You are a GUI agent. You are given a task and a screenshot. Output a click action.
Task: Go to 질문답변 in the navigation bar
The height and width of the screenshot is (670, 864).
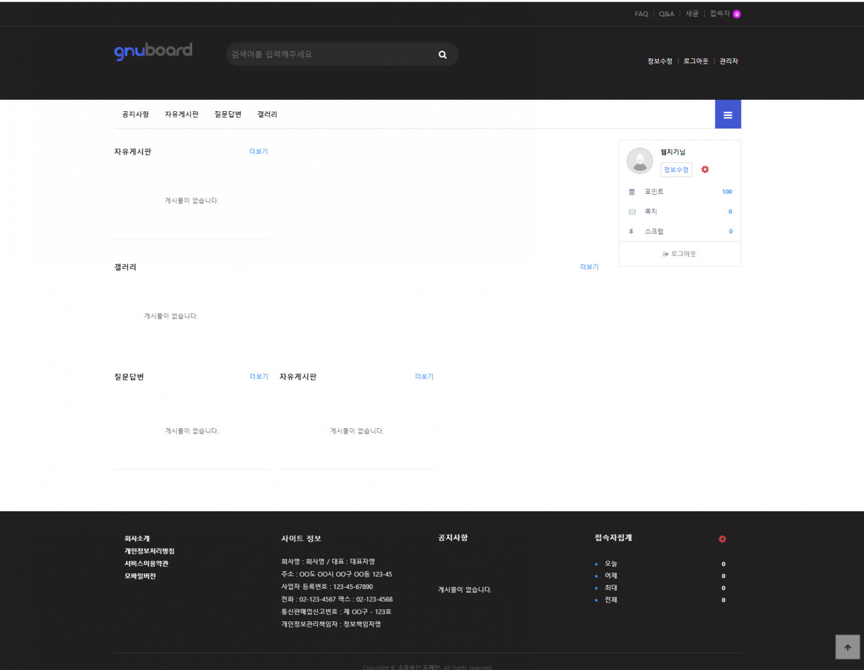pyautogui.click(x=227, y=114)
